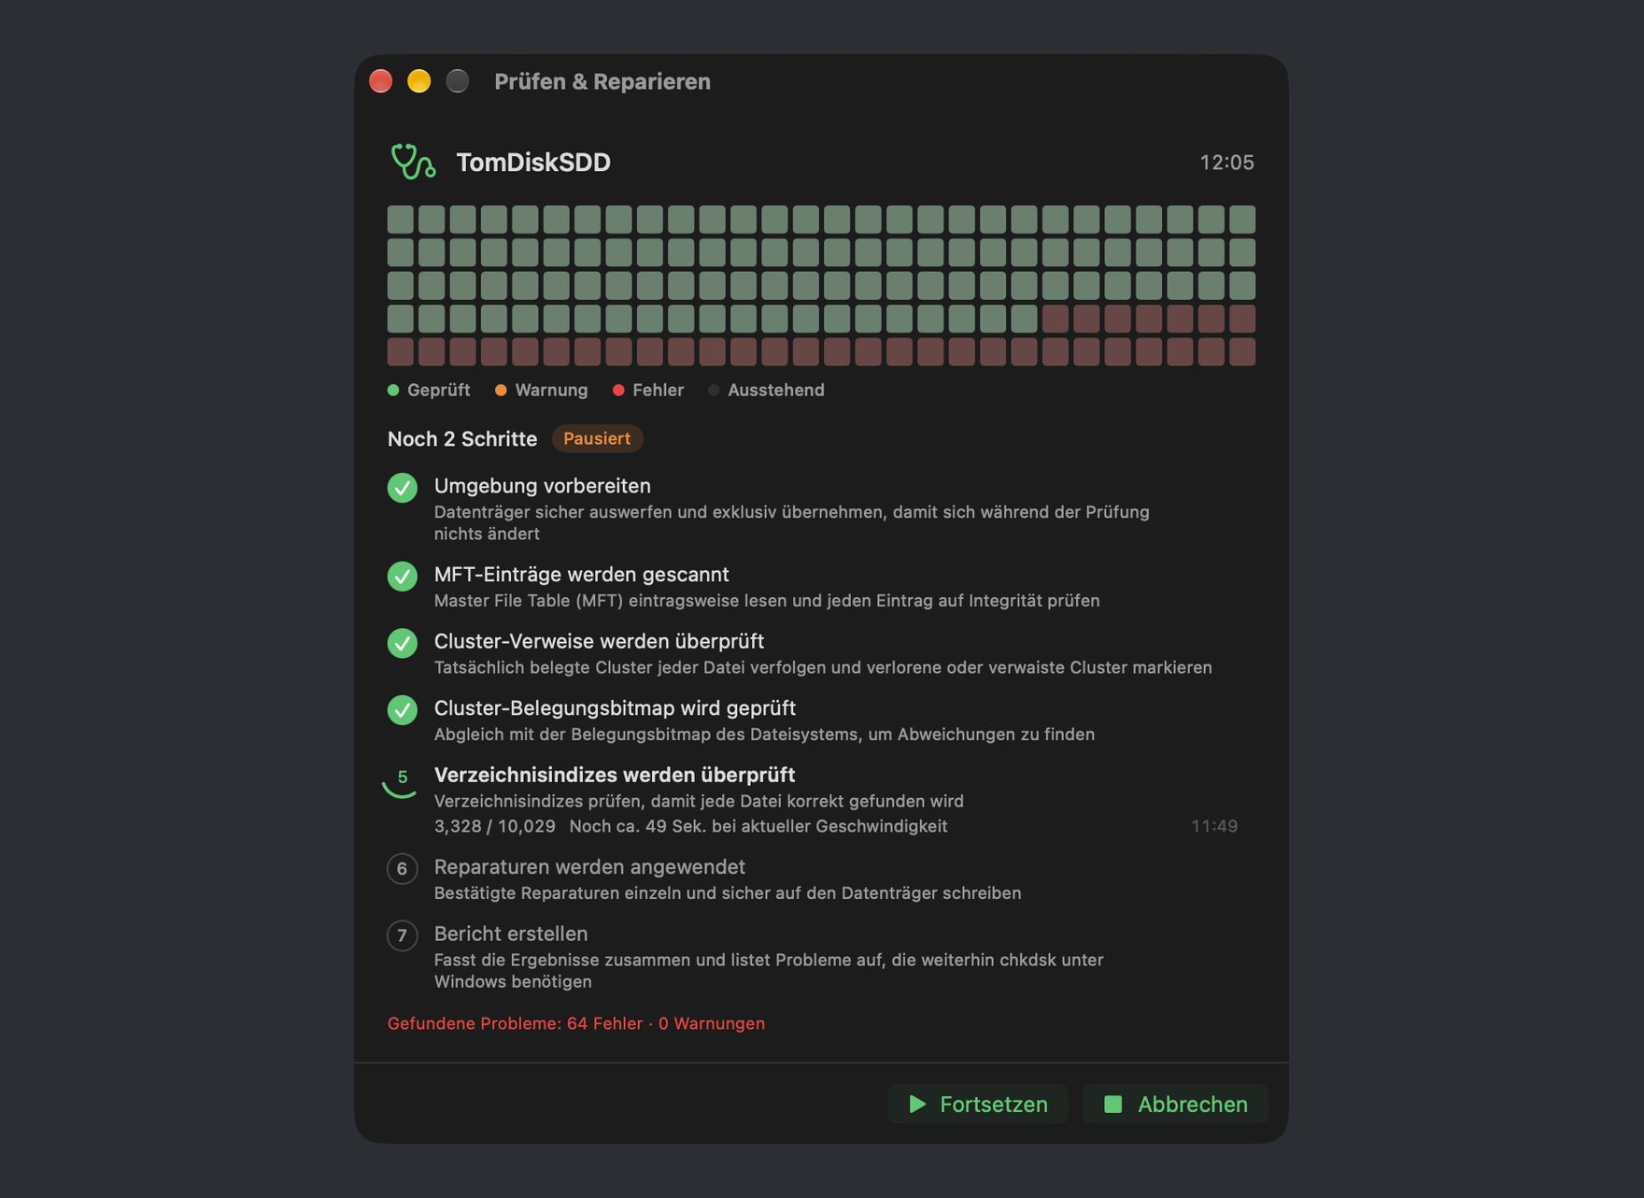Select the Ausstehend legend entry
Viewport: 1644px width, 1198px height.
(x=766, y=390)
